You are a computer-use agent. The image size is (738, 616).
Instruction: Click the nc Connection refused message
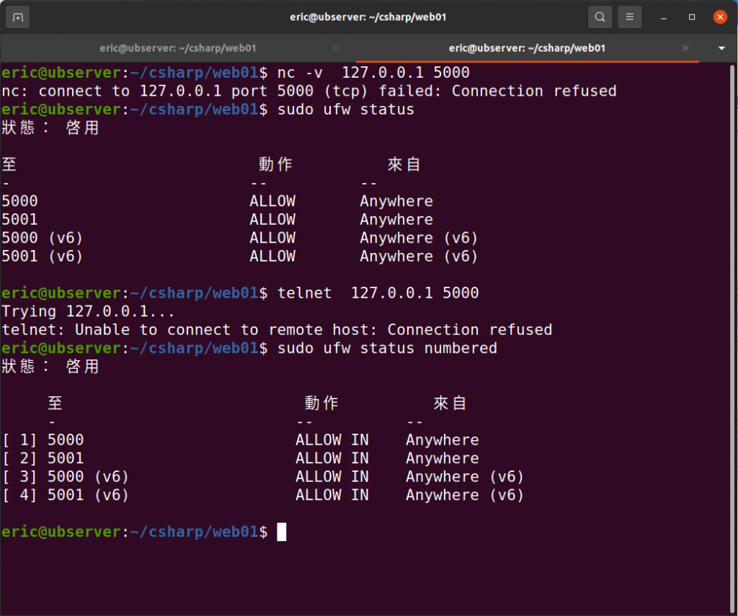tap(308, 91)
